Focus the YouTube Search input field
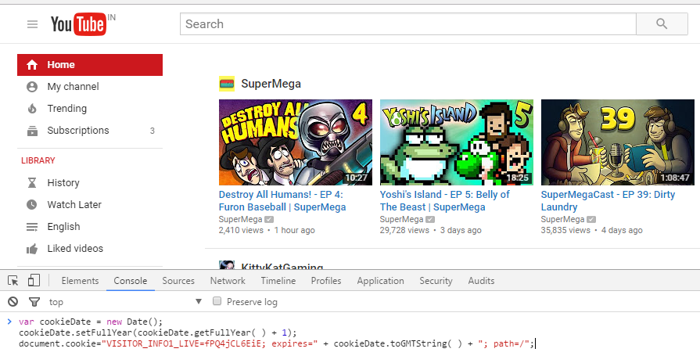This screenshot has width=700, height=363. click(408, 24)
